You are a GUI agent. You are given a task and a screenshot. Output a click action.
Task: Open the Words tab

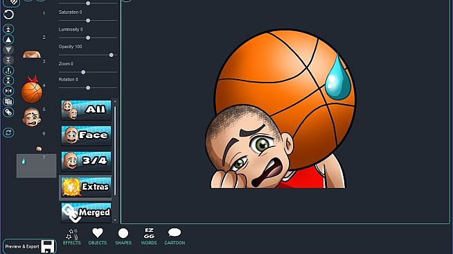point(149,237)
